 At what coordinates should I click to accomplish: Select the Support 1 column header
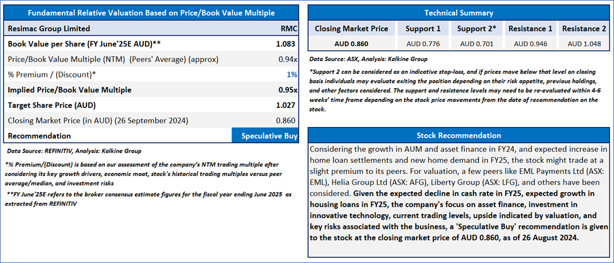pos(423,29)
